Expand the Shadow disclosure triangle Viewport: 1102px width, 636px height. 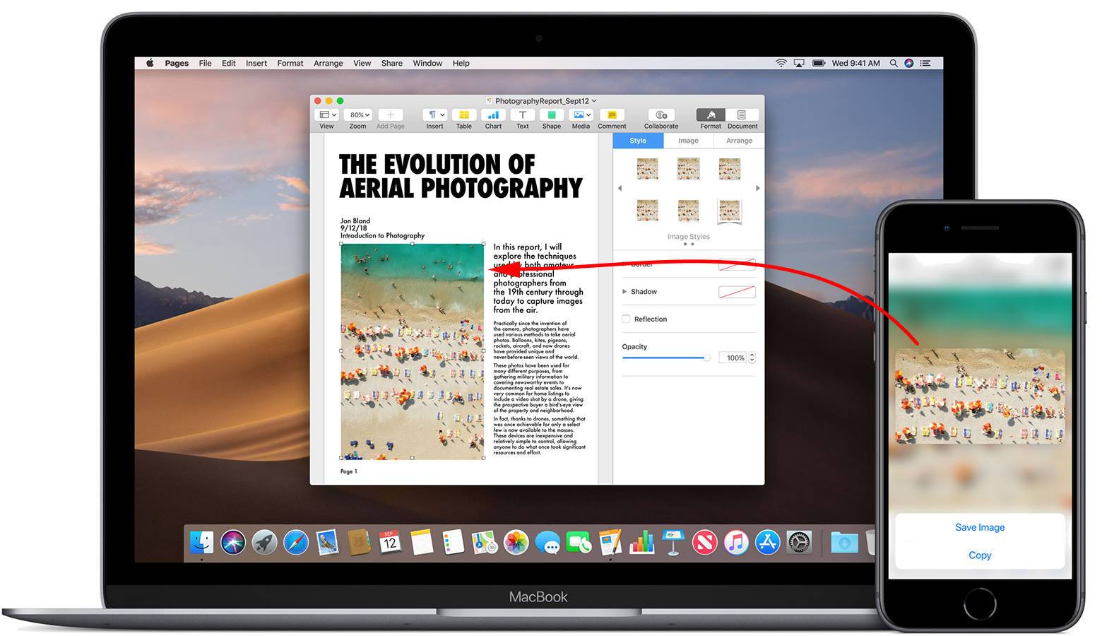pos(624,292)
